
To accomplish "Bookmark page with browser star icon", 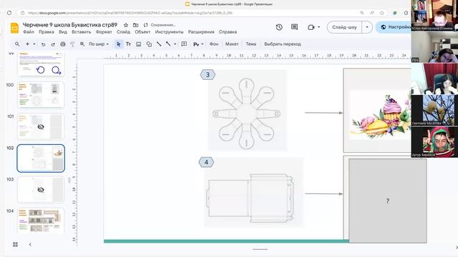I will [x=381, y=13].
